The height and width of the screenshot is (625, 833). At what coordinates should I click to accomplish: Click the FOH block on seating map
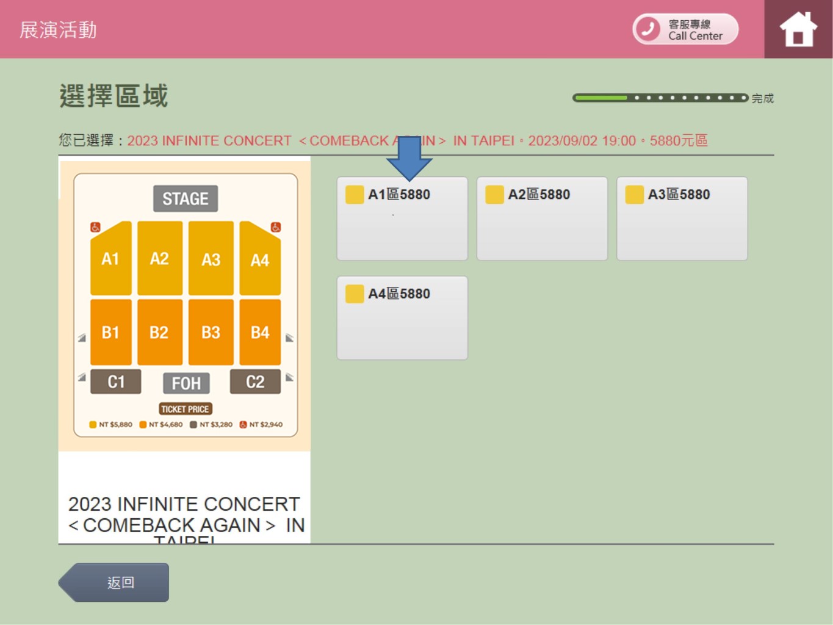click(186, 383)
